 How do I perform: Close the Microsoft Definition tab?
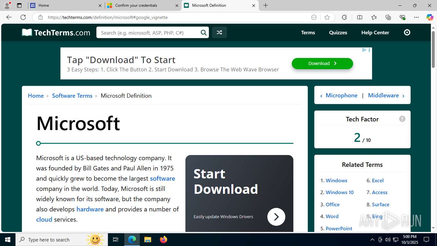254,5
